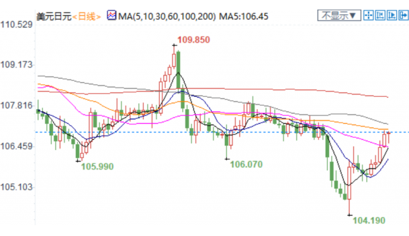Click the export icon with right arrow
The width and height of the screenshot is (409, 236).
tap(403, 15)
